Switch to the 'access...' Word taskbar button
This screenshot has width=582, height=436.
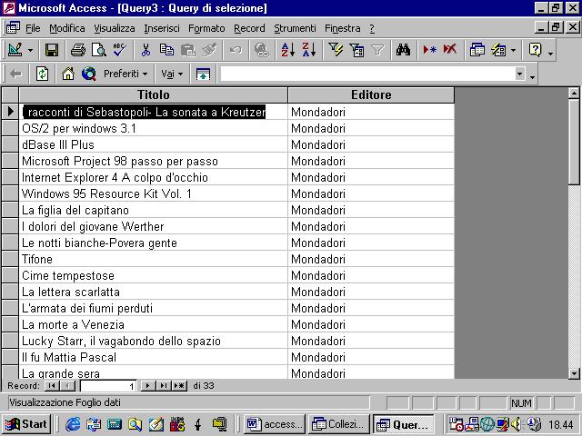coord(275,424)
